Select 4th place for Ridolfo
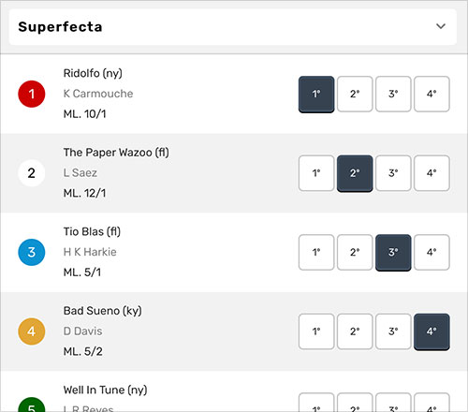 pyautogui.click(x=431, y=94)
